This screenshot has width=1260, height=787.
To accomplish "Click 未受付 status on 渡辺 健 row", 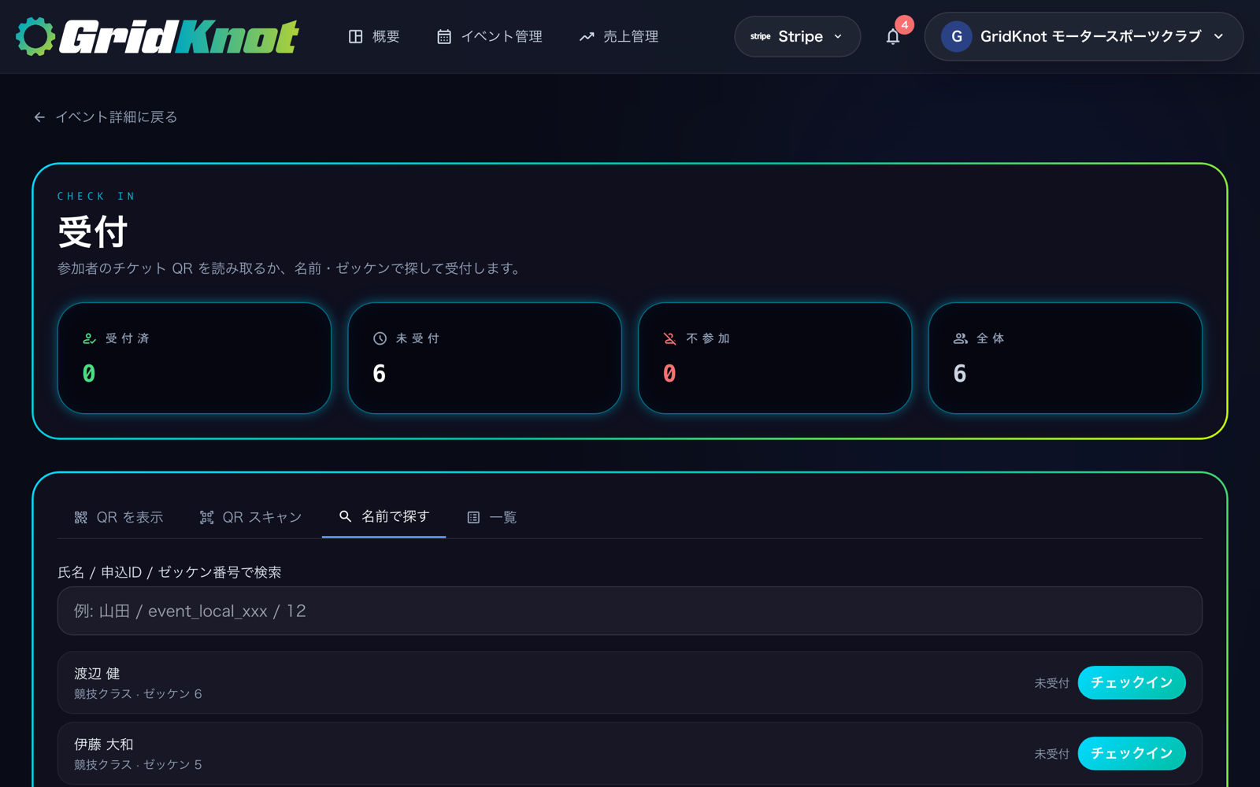I will pos(1052,683).
